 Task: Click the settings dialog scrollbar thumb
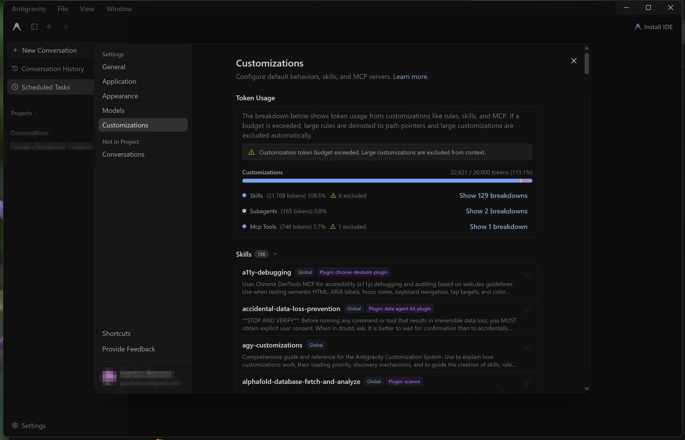587,63
